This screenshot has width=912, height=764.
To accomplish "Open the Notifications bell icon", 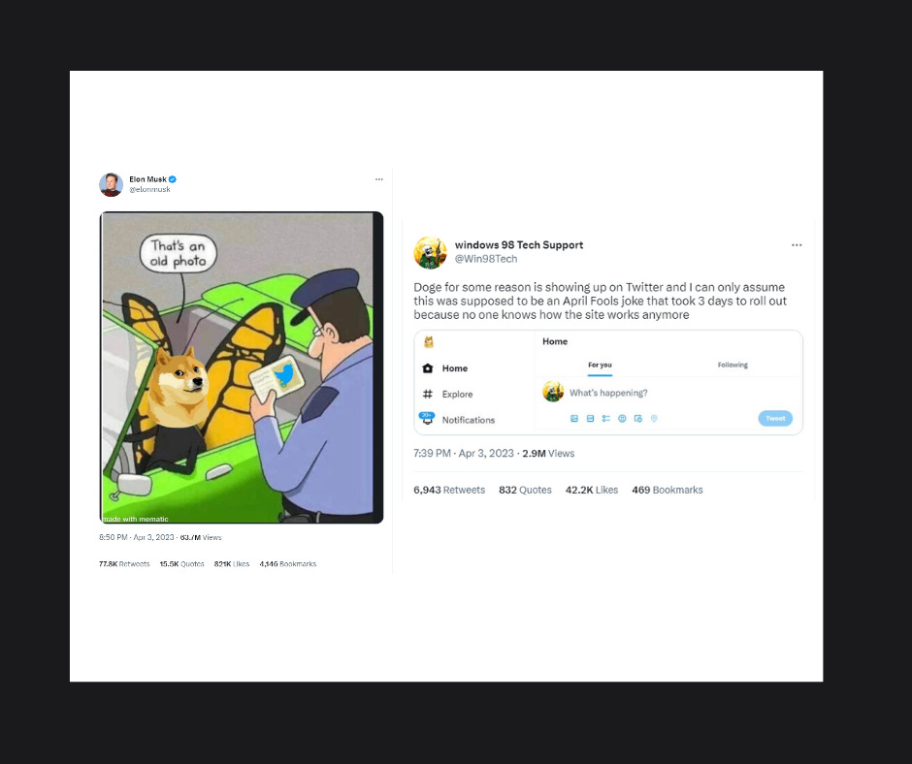I will point(428,419).
